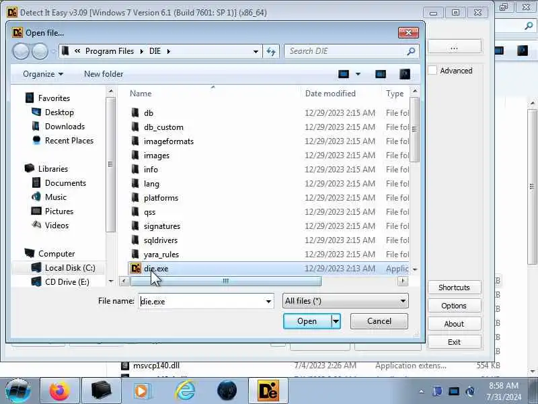Click the Open button
The image size is (538, 404).
click(x=307, y=321)
